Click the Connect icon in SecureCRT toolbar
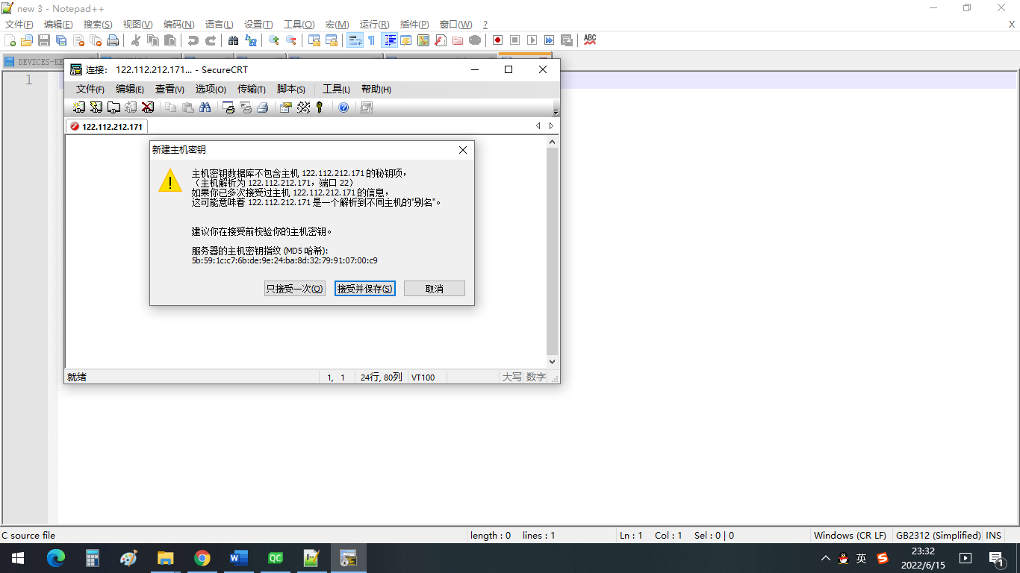 pyautogui.click(x=79, y=107)
